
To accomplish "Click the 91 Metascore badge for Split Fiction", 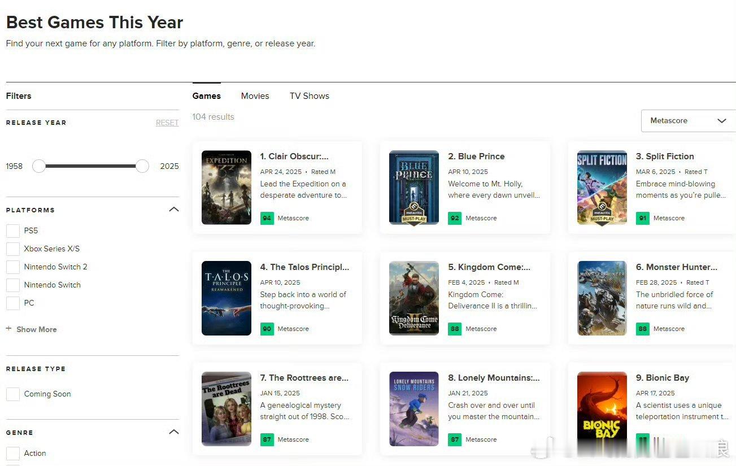I will (x=643, y=218).
